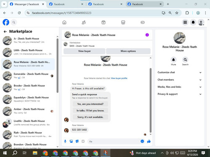Open the Gaming icon in top nav

[x=142, y=22]
